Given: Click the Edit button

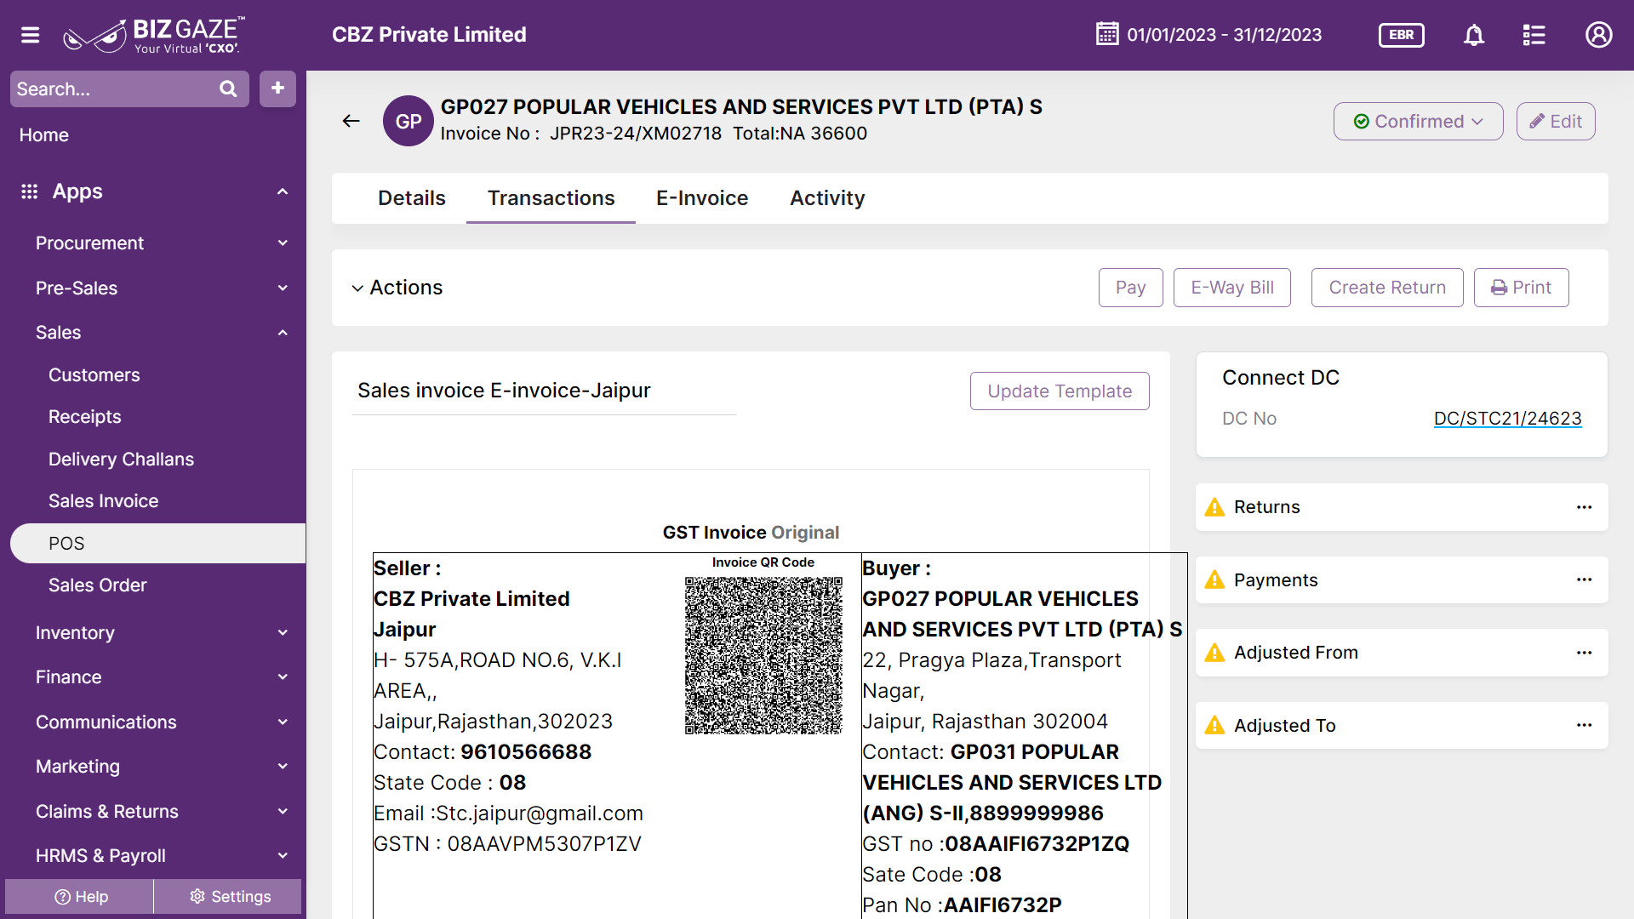Looking at the screenshot, I should [x=1555, y=122].
